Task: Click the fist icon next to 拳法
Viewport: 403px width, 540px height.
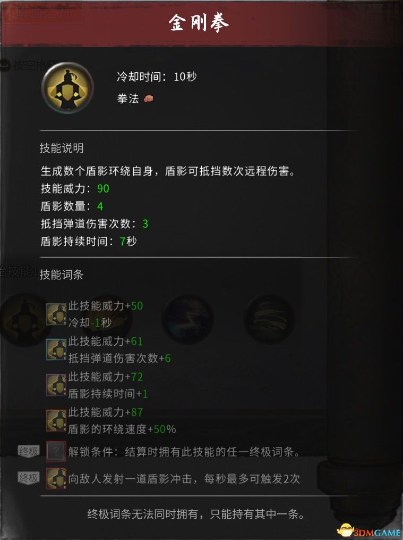Action: [149, 99]
